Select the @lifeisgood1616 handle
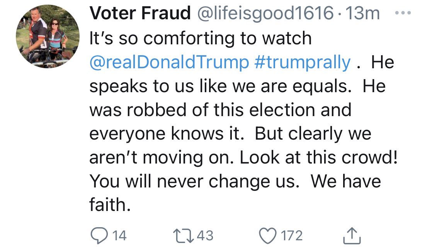This screenshot has width=432, height=248. click(x=265, y=14)
